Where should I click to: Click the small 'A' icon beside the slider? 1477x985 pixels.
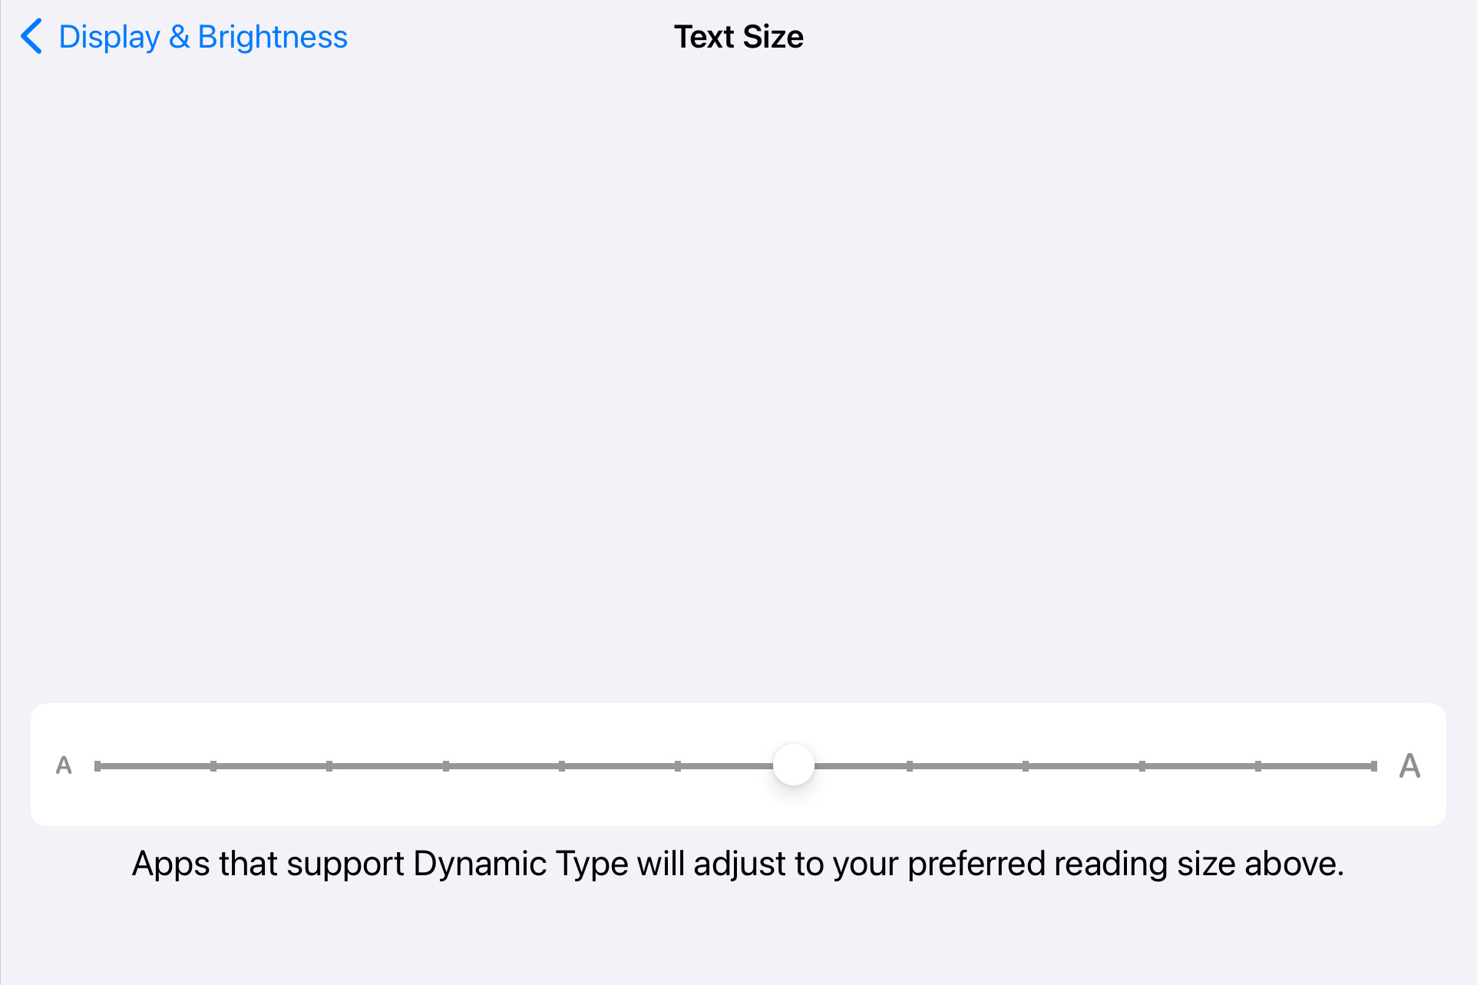point(64,765)
